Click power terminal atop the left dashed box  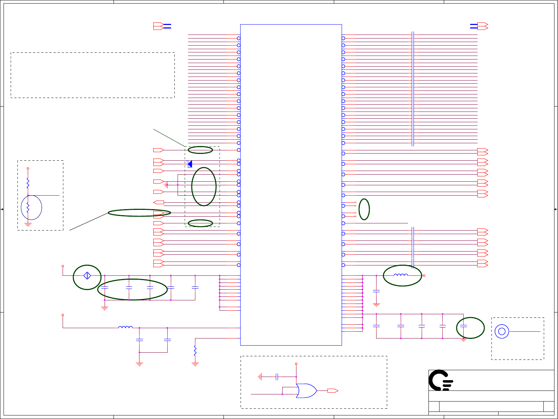[28, 169]
